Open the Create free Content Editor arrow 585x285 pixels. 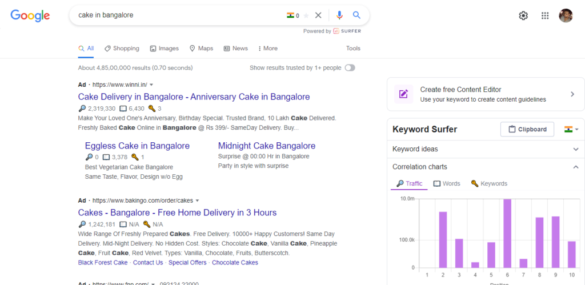point(572,94)
